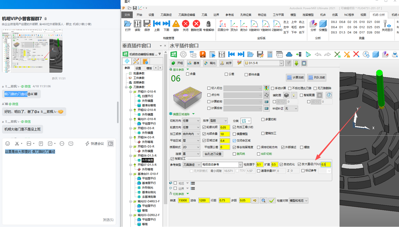The width and height of the screenshot is (399, 227).
Task: Click the green checkmark icon in cutting parameters
Action: (x=272, y=201)
